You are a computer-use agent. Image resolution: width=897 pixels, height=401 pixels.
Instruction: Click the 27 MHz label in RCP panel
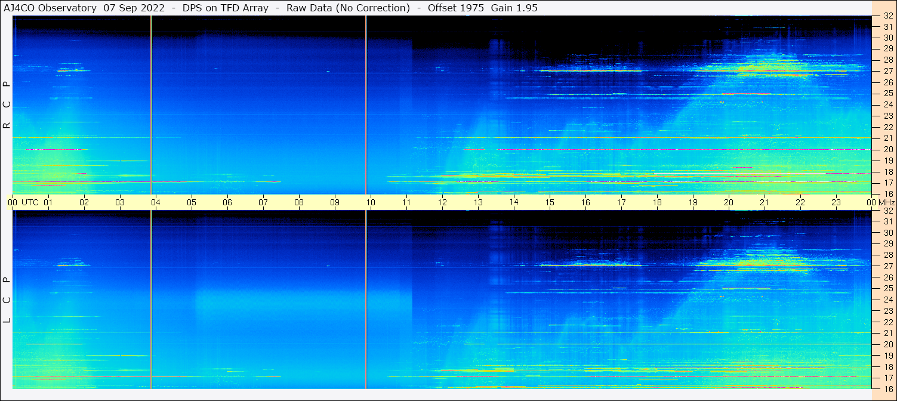pyautogui.click(x=887, y=71)
